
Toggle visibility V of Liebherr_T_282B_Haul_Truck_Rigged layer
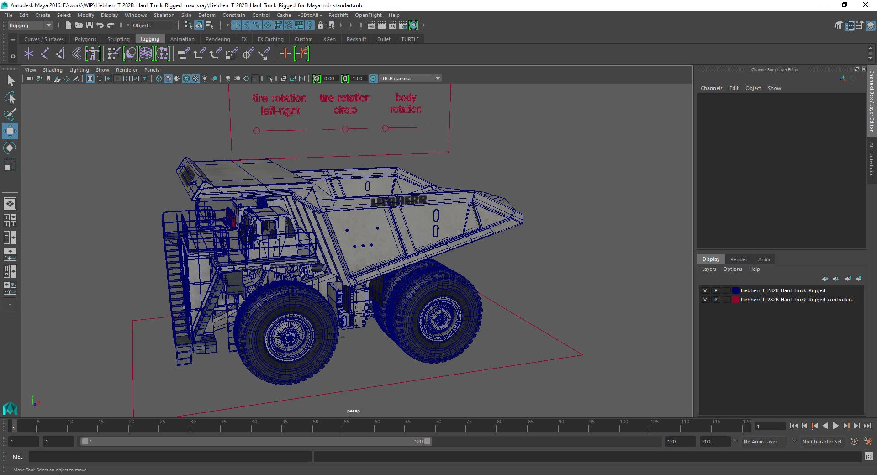point(705,290)
